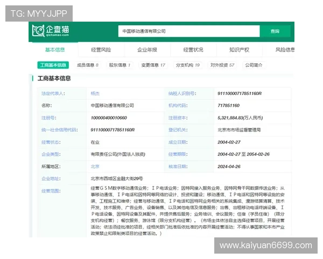Select the 变更信息 17 sub-tab
323x259 pixels.
[x=153, y=65]
